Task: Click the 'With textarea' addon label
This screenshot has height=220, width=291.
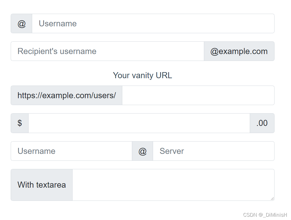Action: 42,185
